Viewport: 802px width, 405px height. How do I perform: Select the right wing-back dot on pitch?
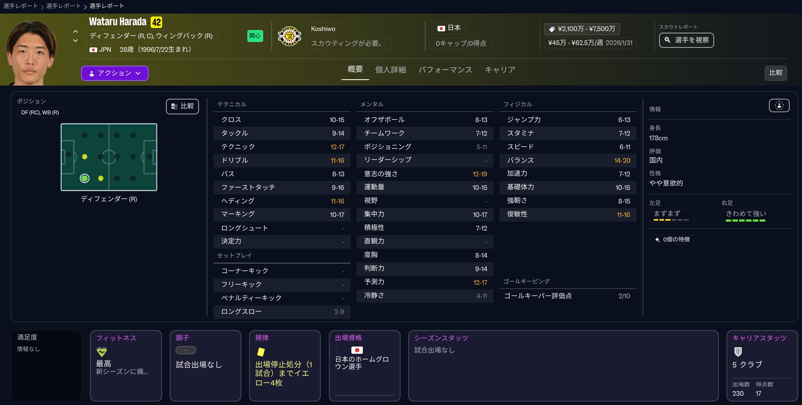coord(101,178)
